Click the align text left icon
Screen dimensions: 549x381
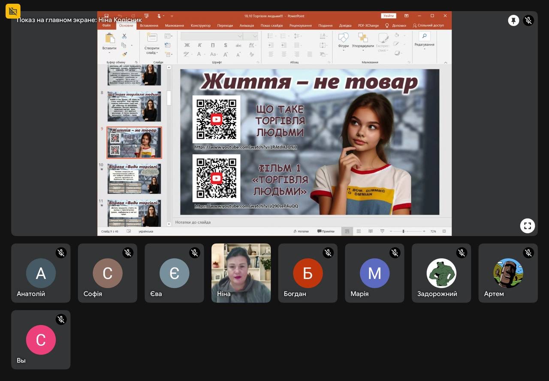point(271,54)
